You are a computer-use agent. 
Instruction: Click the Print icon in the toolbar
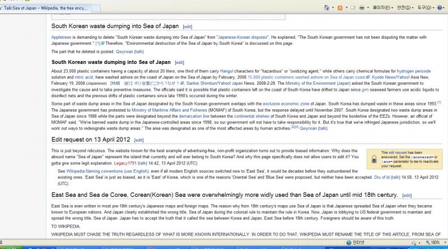pos(362,8)
